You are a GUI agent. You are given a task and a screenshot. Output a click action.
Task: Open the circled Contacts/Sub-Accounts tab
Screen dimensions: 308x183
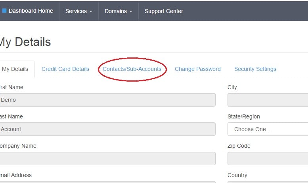132,69
